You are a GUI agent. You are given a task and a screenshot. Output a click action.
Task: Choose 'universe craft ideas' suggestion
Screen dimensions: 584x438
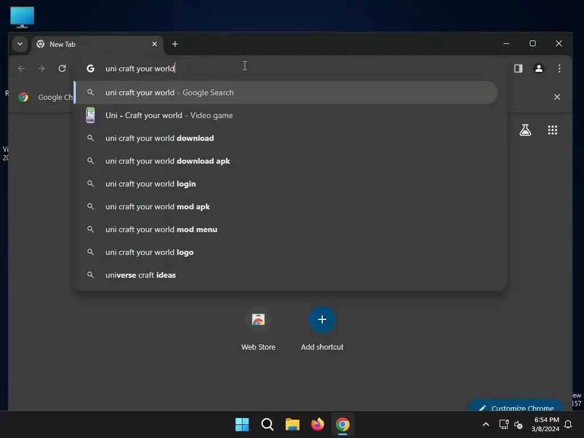click(x=286, y=275)
